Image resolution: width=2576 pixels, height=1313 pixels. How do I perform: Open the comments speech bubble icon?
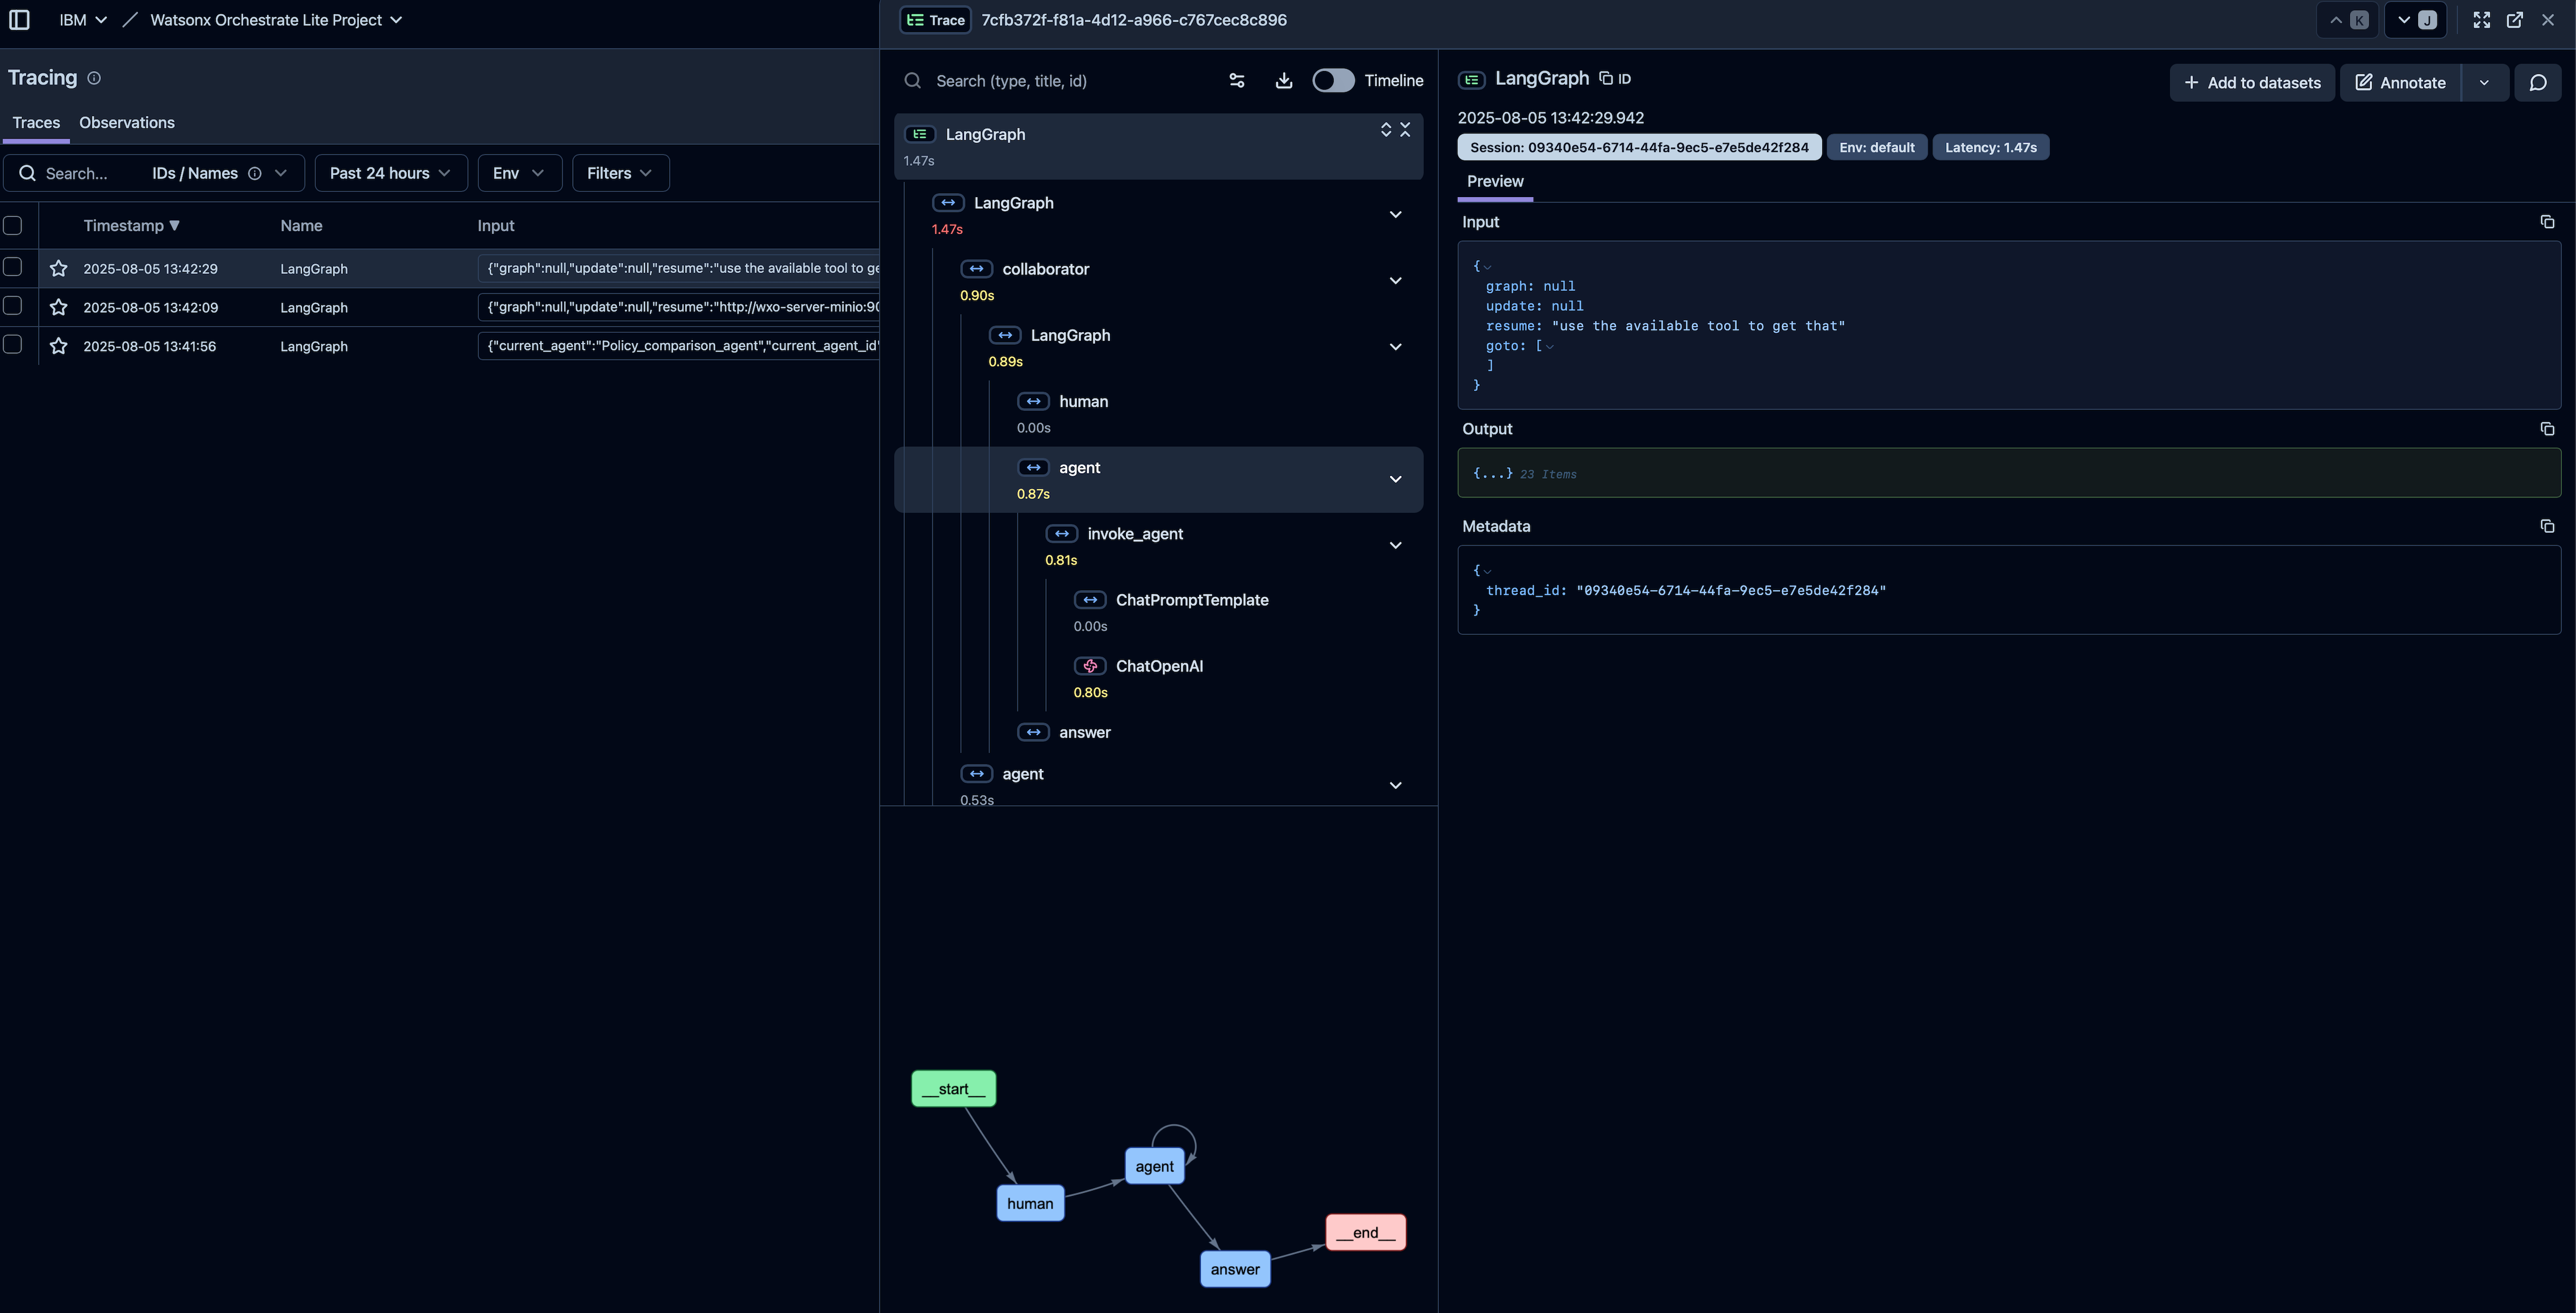2537,83
